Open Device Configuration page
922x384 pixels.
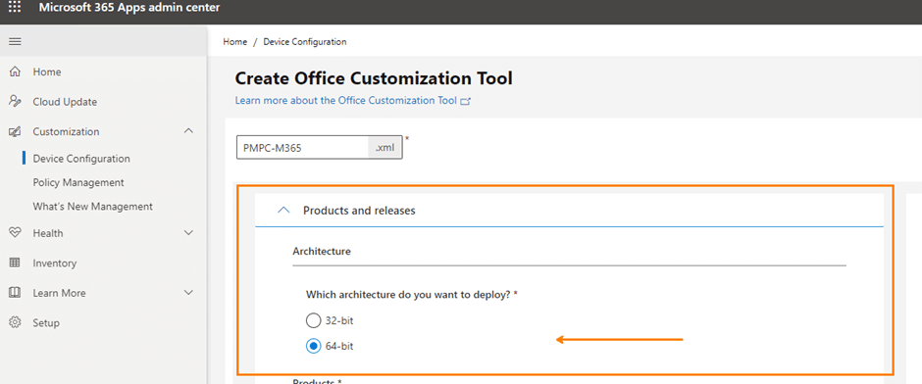point(81,159)
